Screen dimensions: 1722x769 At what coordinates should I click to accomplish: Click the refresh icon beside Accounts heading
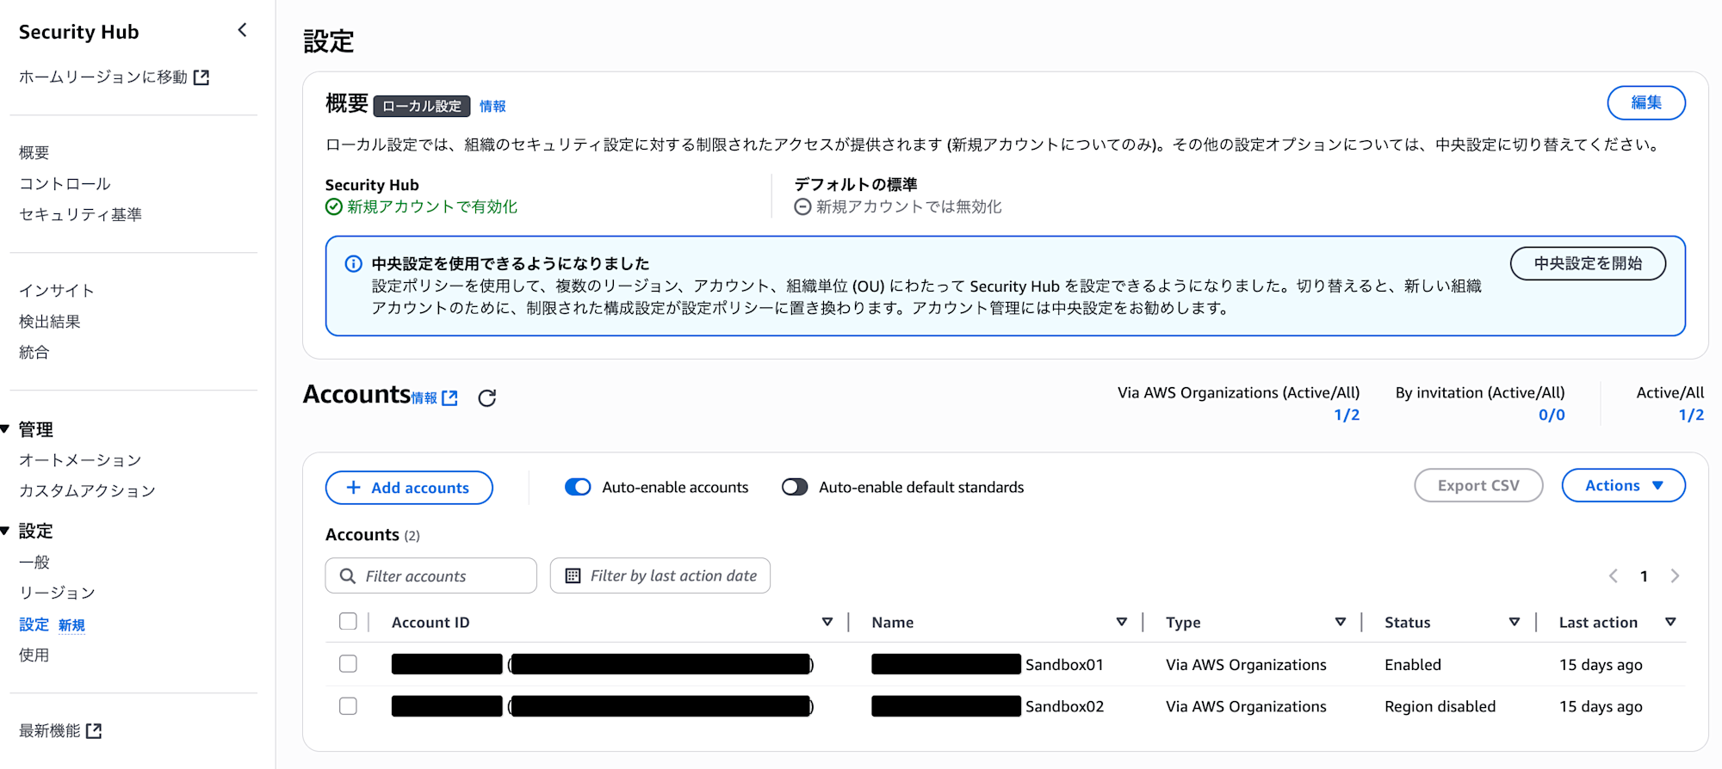coord(487,397)
